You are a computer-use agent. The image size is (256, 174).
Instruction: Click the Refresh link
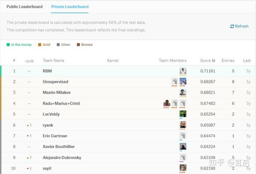click(x=239, y=26)
